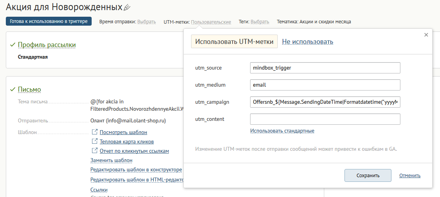Click the Отменить link
This screenshot has height=197, width=440.
click(410, 175)
